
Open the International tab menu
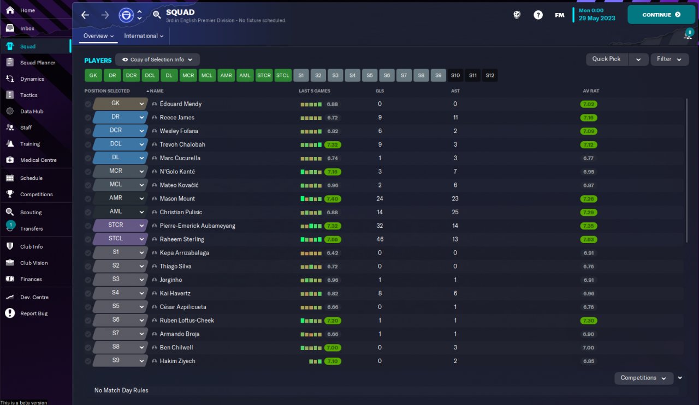pos(144,36)
